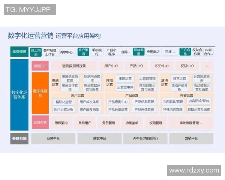Select the 手机银行 box
The height and width of the screenshot is (180, 225).
[x=97, y=52]
